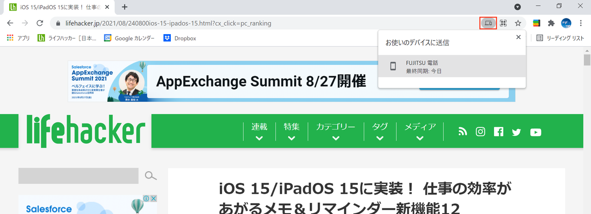Expand the タグ menu

pos(380,131)
